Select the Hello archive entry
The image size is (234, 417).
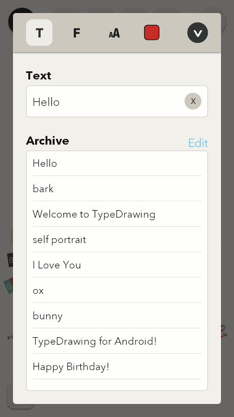click(117, 163)
